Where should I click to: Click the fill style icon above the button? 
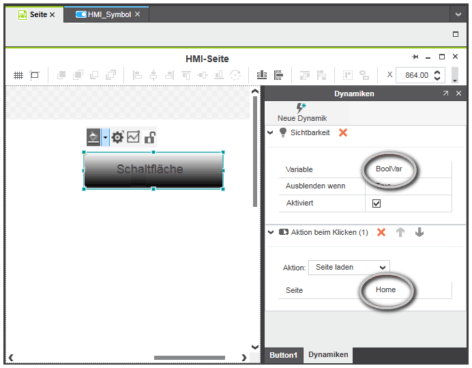[x=93, y=137]
